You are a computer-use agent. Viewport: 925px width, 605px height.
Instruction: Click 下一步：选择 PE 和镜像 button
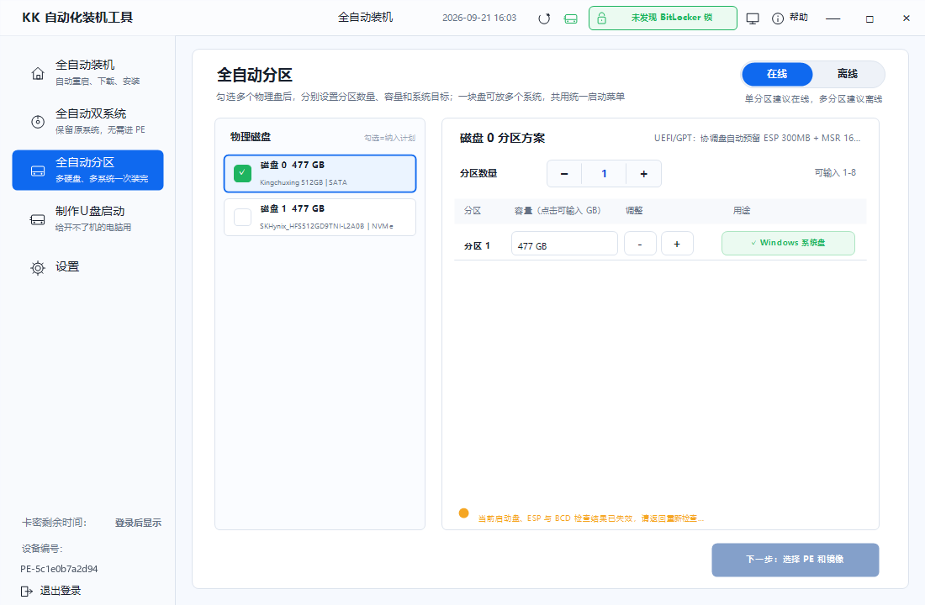point(795,560)
